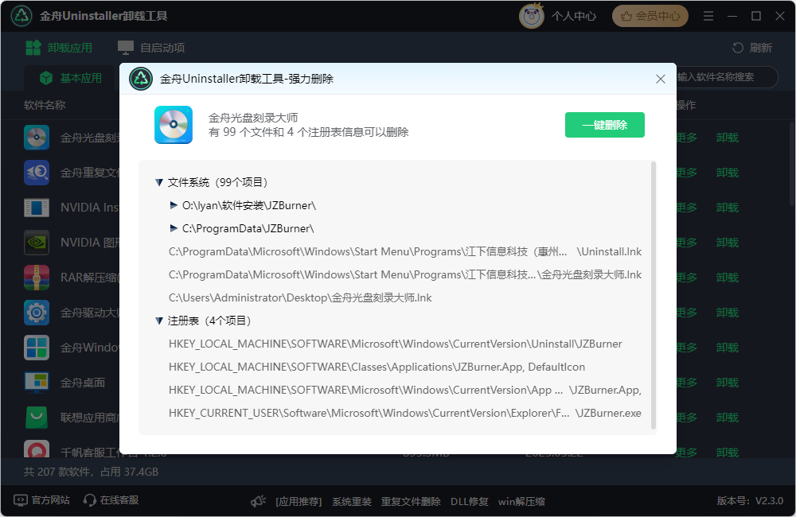Click the 金舟光盘刻录 disc icon in list
The width and height of the screenshot is (796, 517).
37,138
